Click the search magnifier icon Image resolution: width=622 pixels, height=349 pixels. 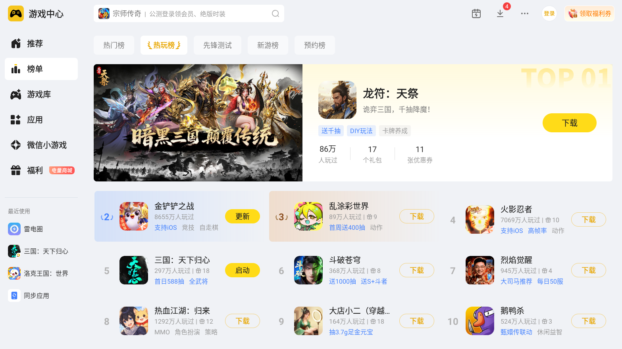click(x=275, y=14)
